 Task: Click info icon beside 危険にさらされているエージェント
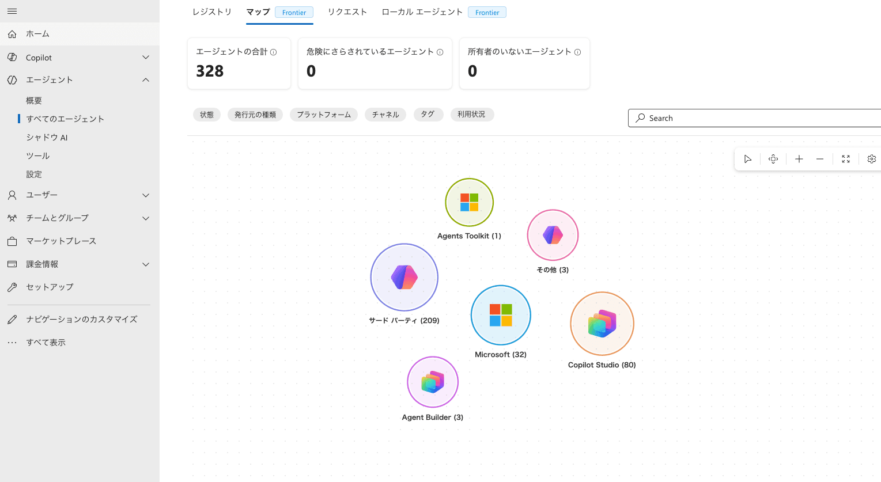[x=440, y=52]
